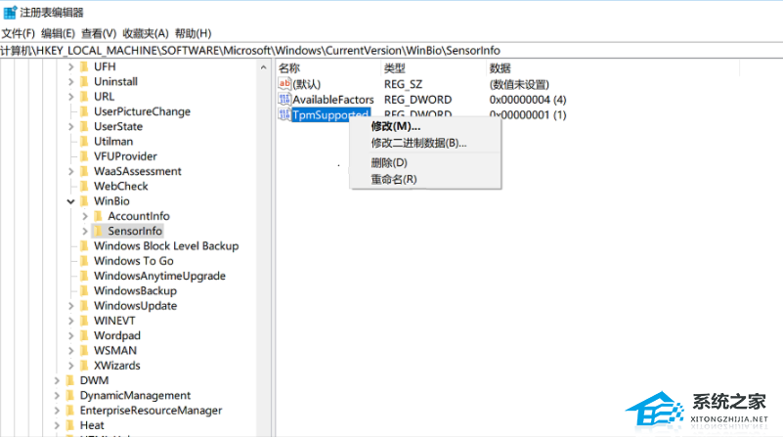Click the AvailableFactors DWORD value icon

pyautogui.click(x=284, y=100)
